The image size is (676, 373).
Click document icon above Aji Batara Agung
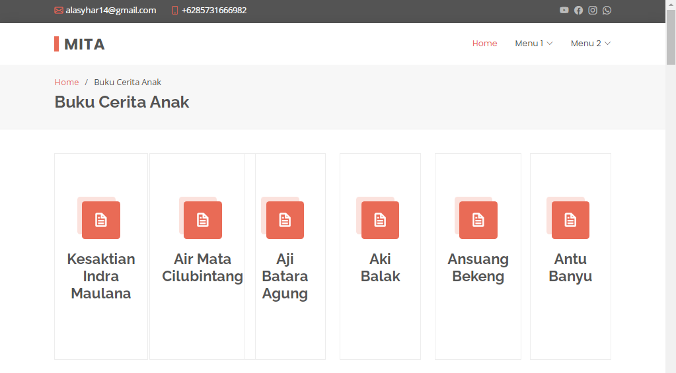pos(285,220)
